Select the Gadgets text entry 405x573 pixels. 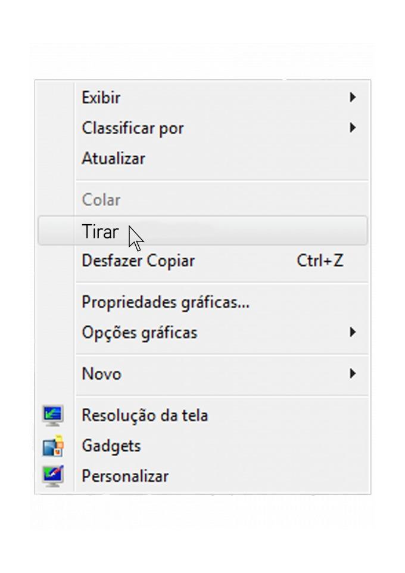click(111, 446)
